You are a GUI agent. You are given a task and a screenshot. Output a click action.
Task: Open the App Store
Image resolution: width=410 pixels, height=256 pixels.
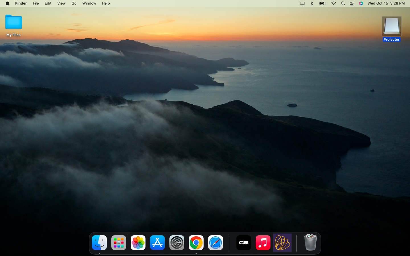click(x=157, y=243)
